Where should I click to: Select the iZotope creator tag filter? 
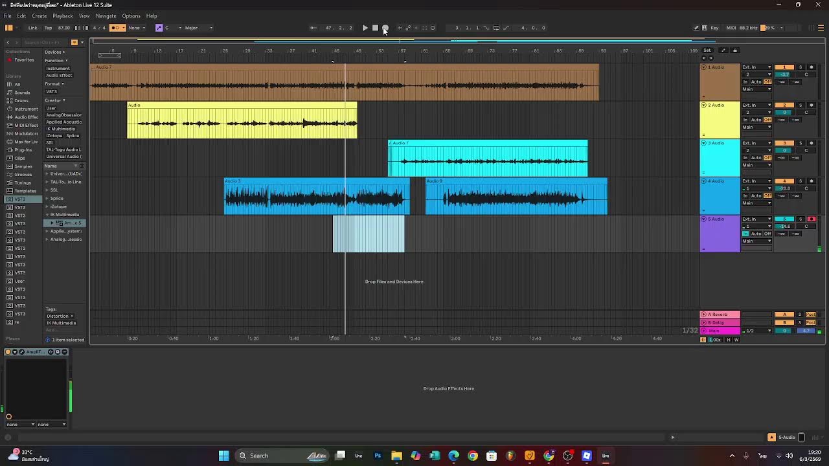(54, 136)
